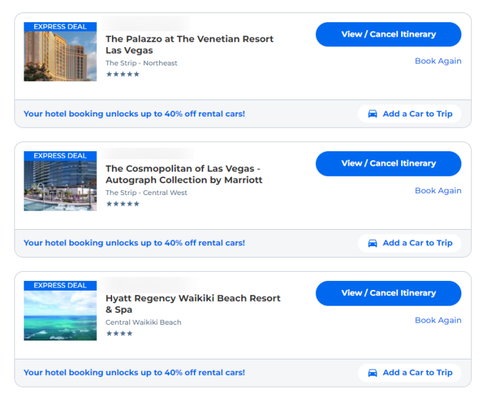Click car icon in Cosmopolitan booking card
Viewport: 487px width, 398px height.
(x=372, y=244)
